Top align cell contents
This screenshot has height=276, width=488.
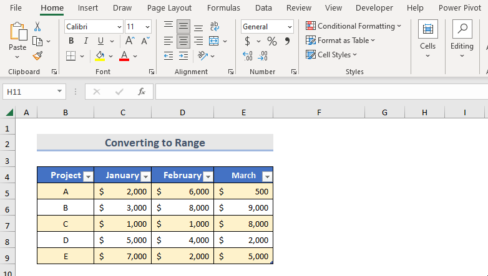coord(168,26)
